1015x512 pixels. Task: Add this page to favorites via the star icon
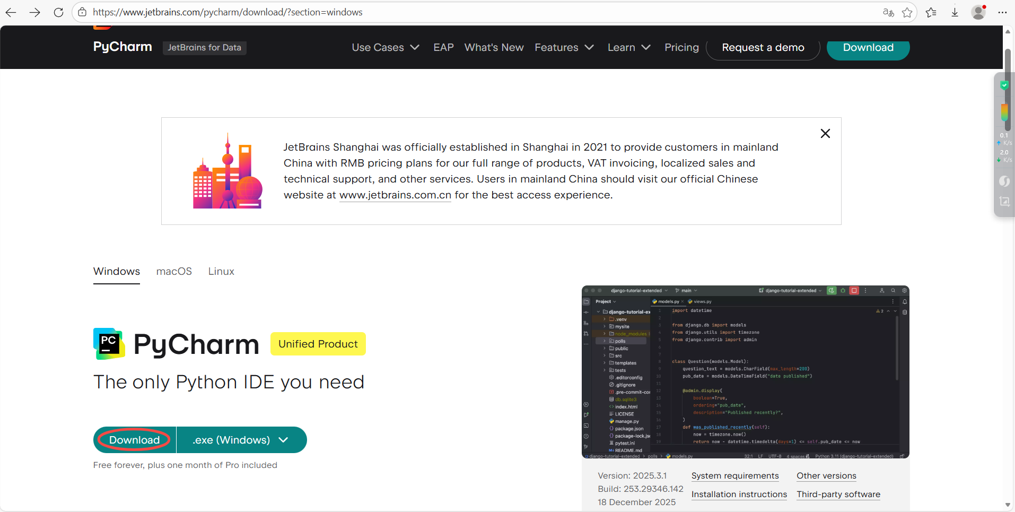coord(907,12)
